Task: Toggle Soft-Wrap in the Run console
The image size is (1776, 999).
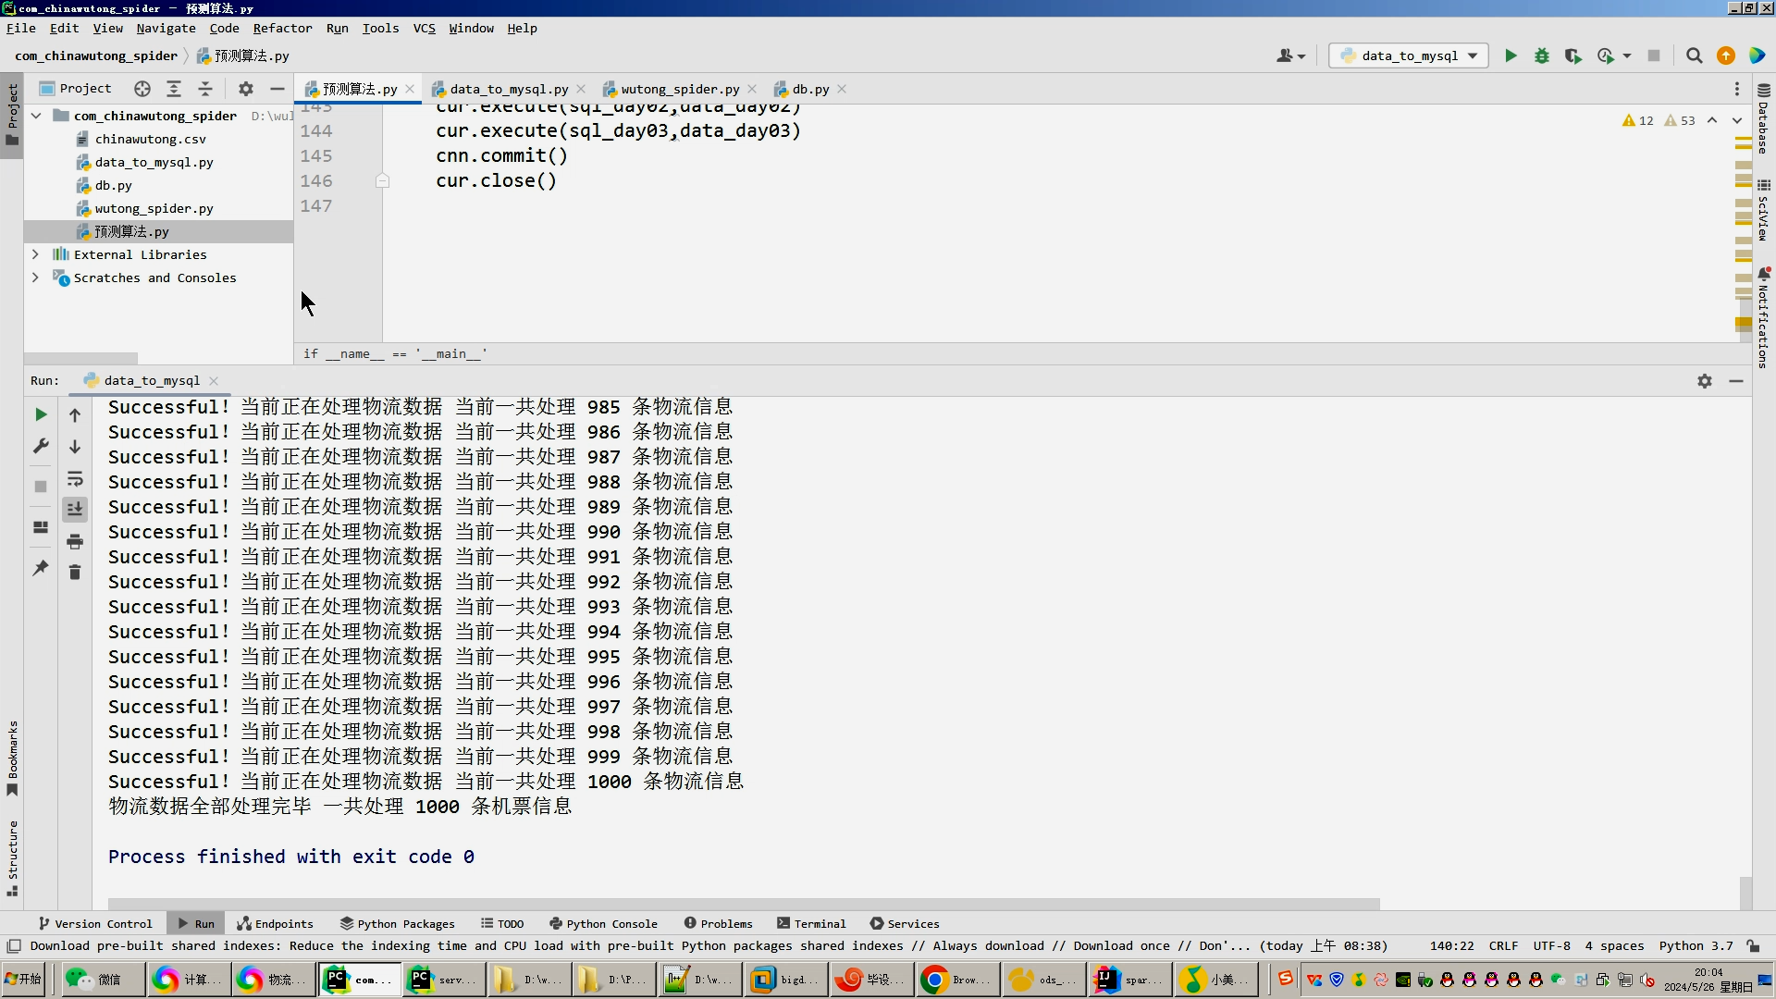Action: pyautogui.click(x=75, y=479)
